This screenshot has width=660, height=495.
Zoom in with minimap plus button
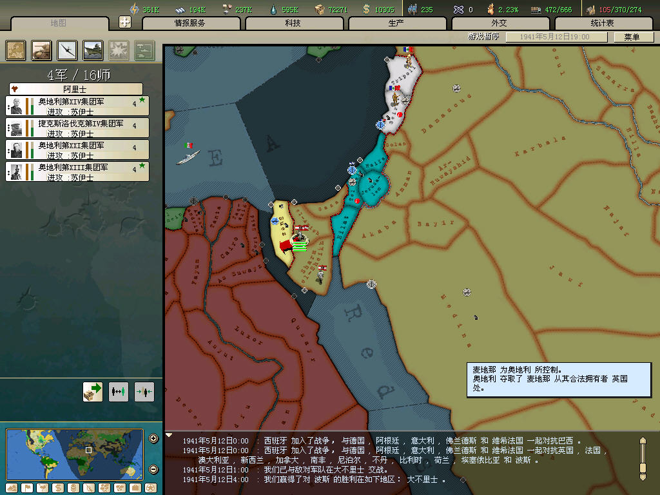point(153,438)
